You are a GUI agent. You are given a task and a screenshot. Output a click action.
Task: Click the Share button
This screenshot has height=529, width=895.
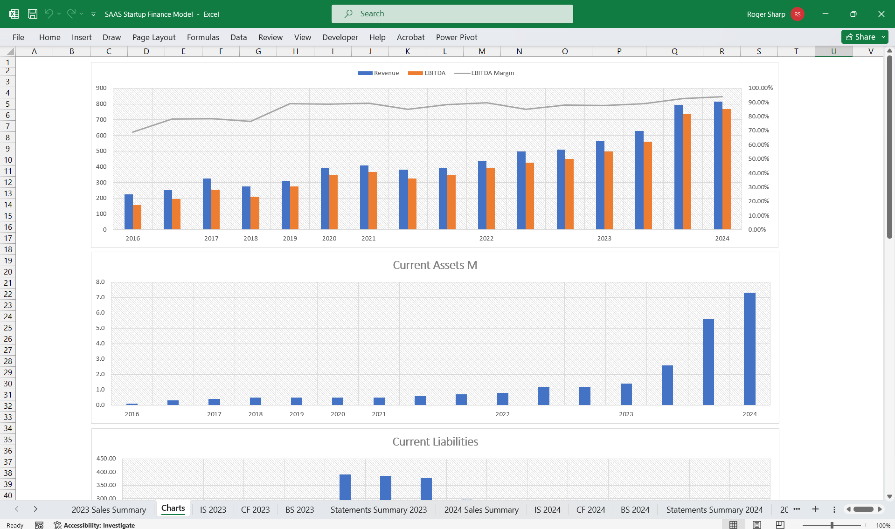(860, 37)
